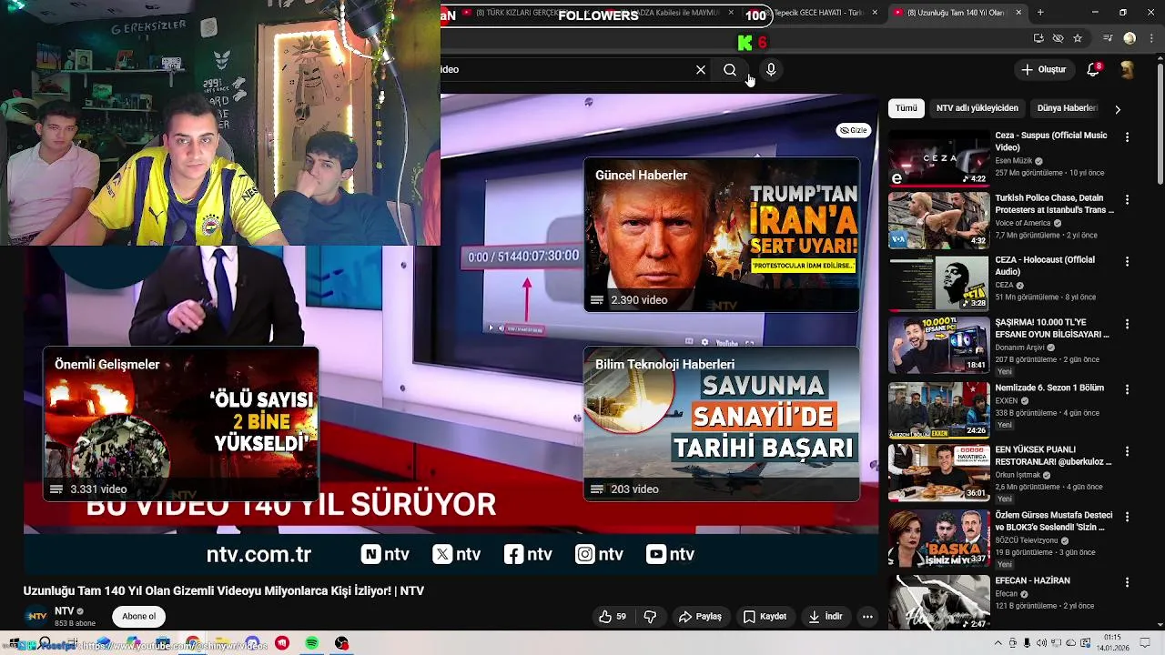The width and height of the screenshot is (1165, 655).
Task: Open options for CEZA - Holocaust video
Action: pos(1127,261)
